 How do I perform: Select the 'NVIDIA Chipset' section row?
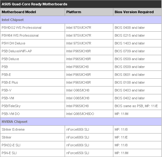[x=81, y=122]
